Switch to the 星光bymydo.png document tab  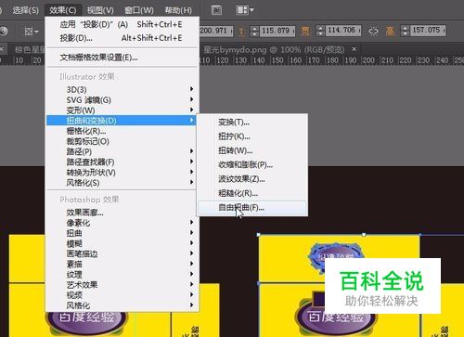(274, 49)
